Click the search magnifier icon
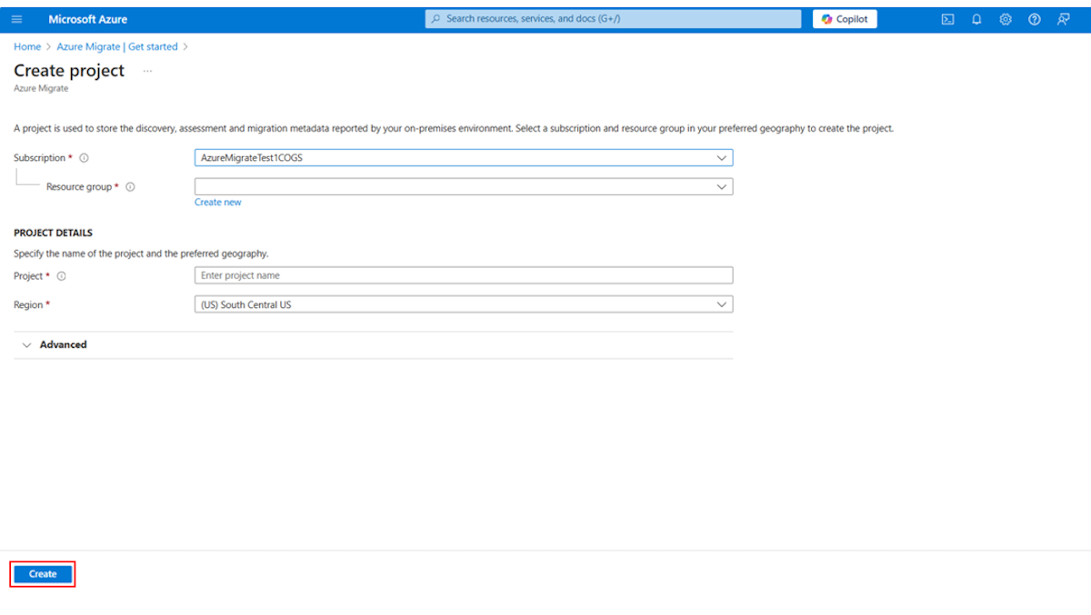 (x=435, y=19)
